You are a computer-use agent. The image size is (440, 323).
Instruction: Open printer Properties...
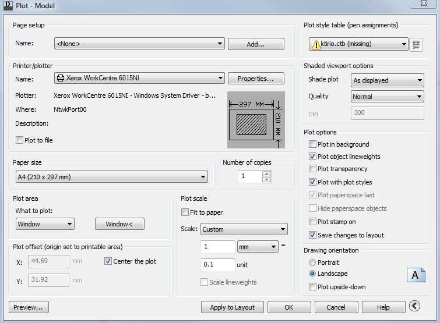click(256, 79)
